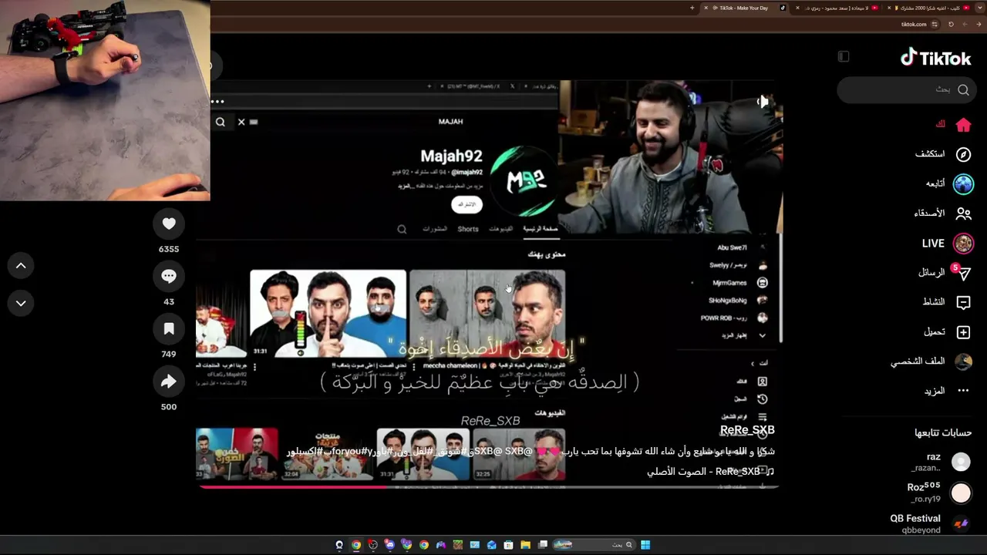This screenshot has width=987, height=555.
Task: Open the QB Festival followed account
Action: click(930, 524)
